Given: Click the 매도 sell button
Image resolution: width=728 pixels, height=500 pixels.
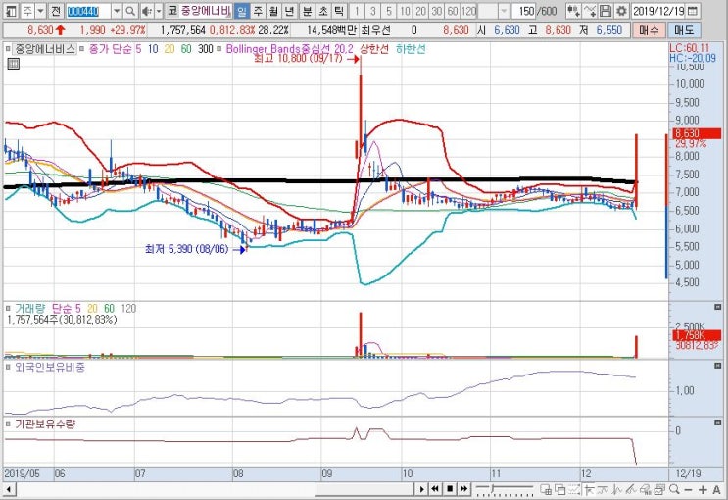Looking at the screenshot, I should coord(684,30).
